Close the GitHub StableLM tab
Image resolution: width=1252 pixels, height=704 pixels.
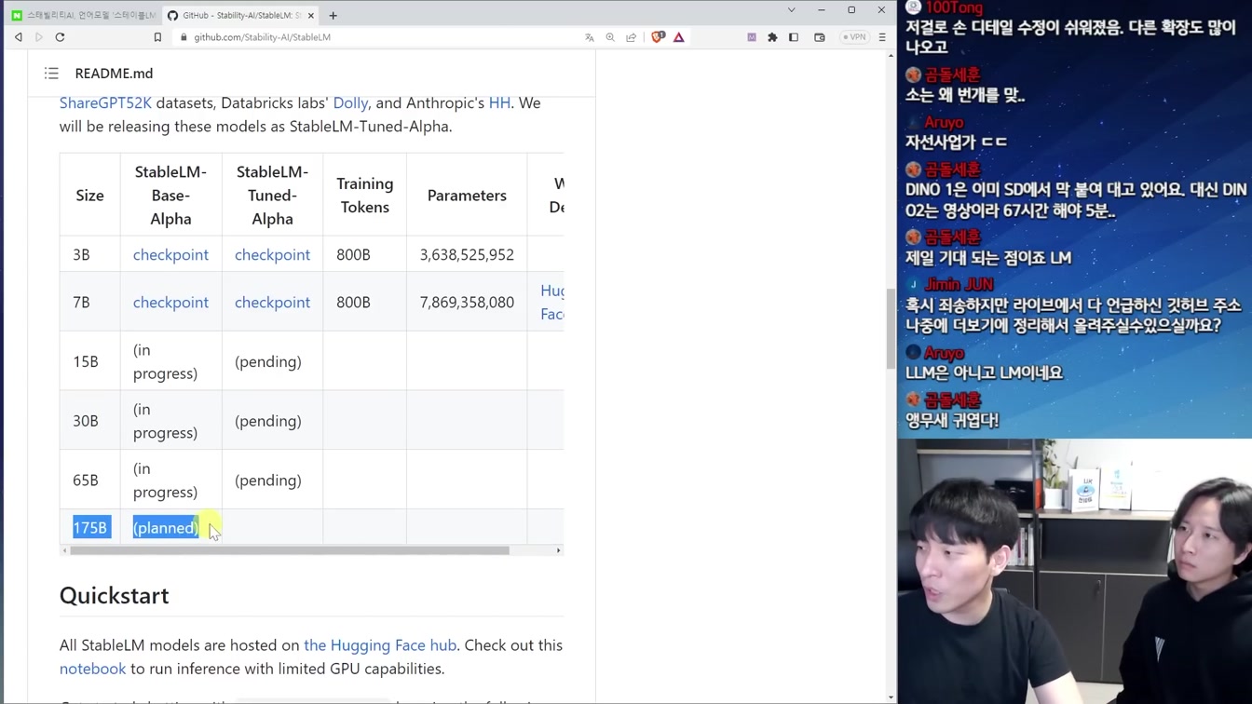tap(311, 15)
